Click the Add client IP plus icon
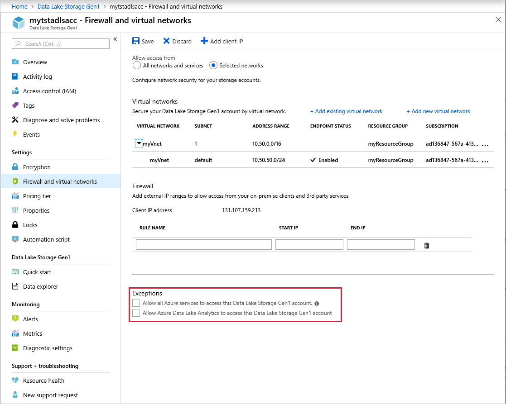The width and height of the screenshot is (506, 404). pos(204,41)
